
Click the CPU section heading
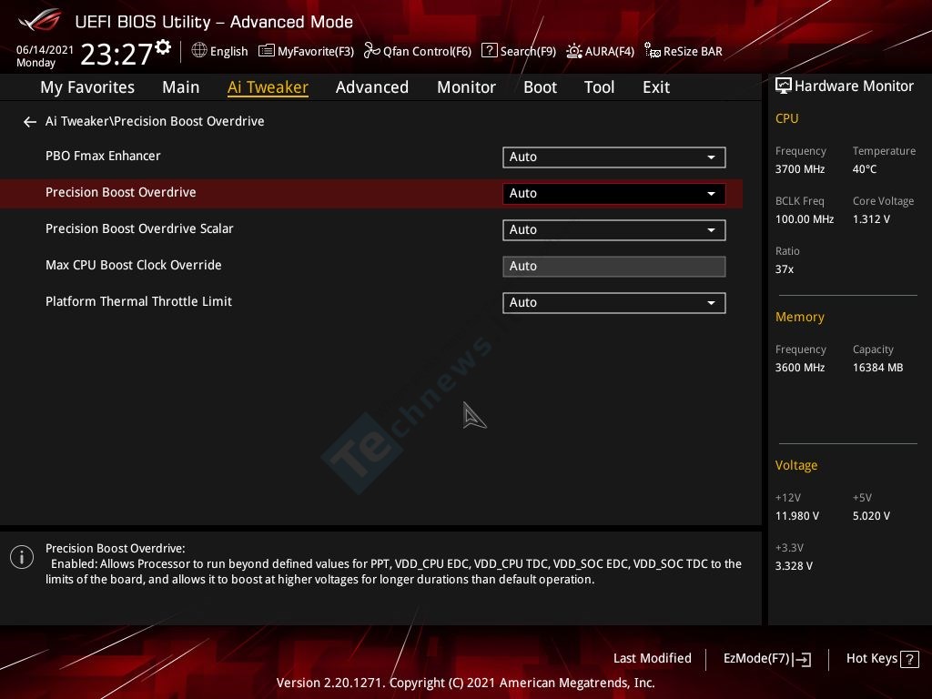(787, 118)
